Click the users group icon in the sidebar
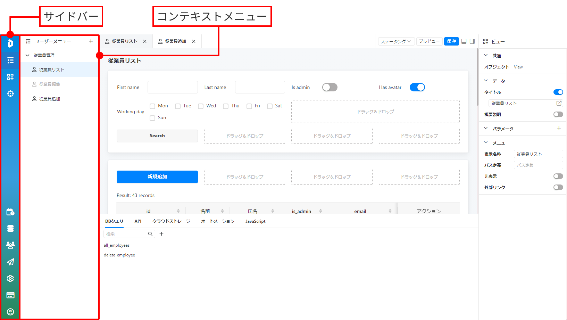 [10, 245]
